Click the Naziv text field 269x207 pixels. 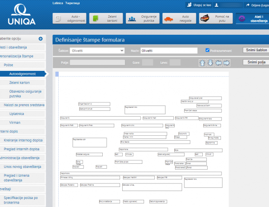169,51
